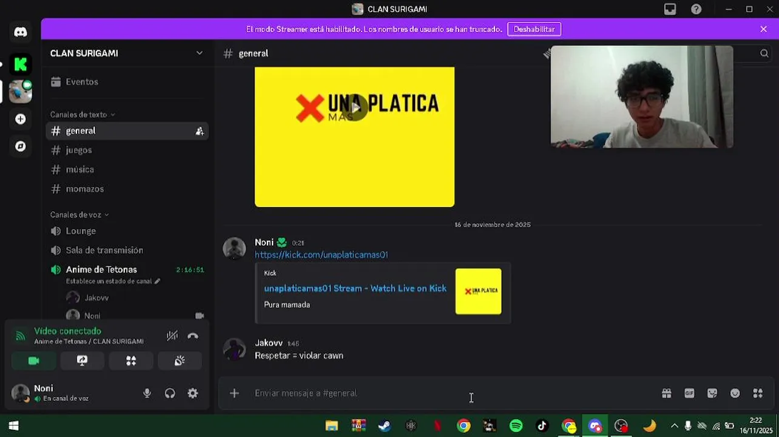Show hidden system tray icons
Screen dimensions: 779x437
point(674,426)
